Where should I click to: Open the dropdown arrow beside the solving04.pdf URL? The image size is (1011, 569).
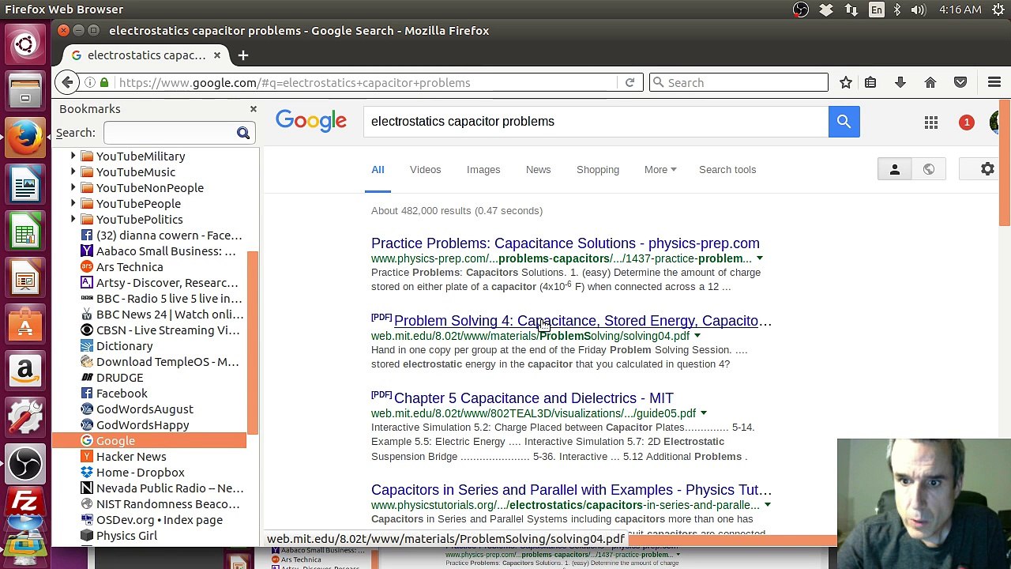tap(697, 336)
